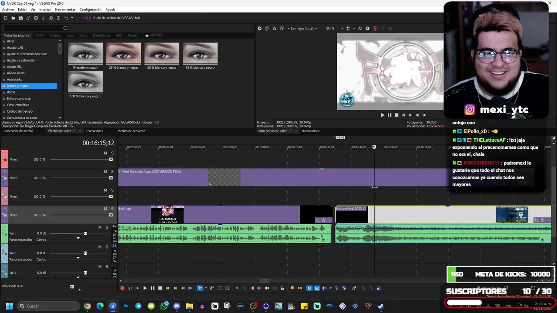Select the Clave cromática plug-in
Screen dimensions: 557x313
click(x=18, y=105)
